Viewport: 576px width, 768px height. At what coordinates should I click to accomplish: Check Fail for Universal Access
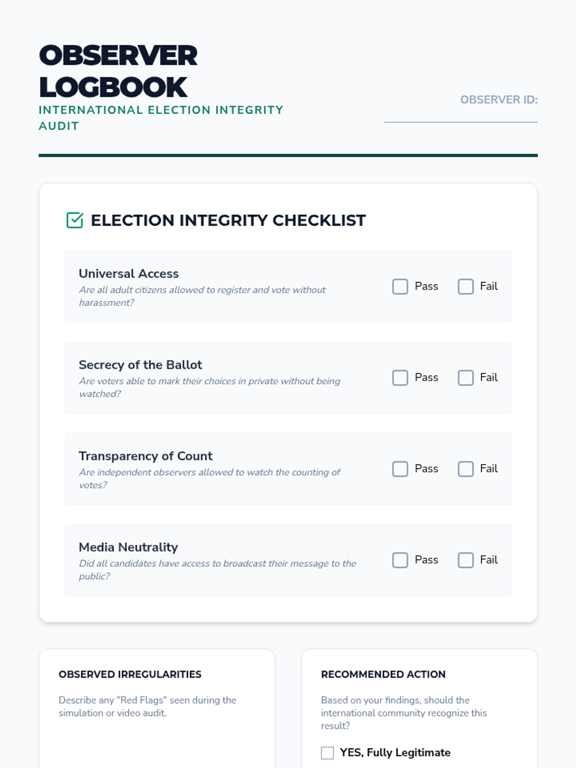point(465,287)
